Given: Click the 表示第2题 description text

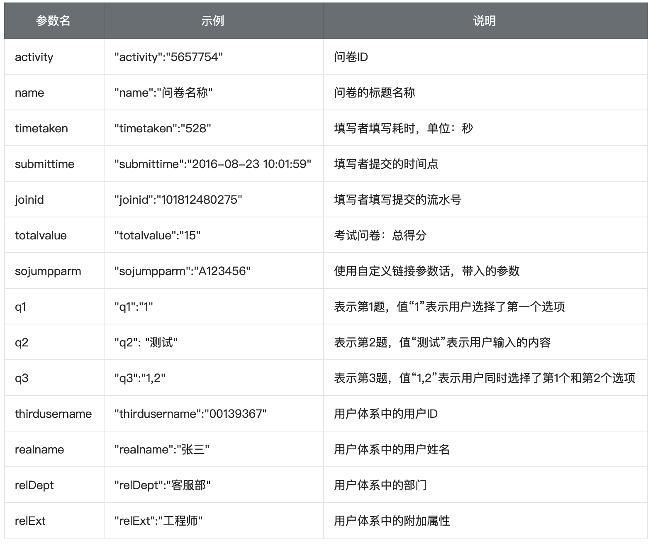Looking at the screenshot, I should point(442,343).
